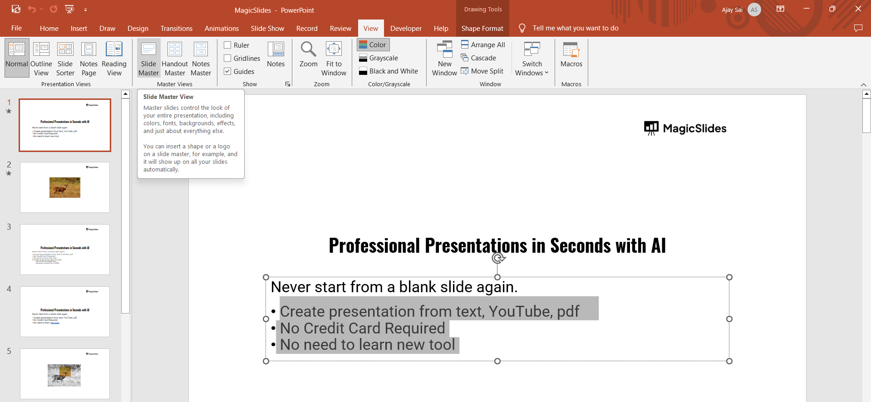Fit slide to window

click(334, 59)
